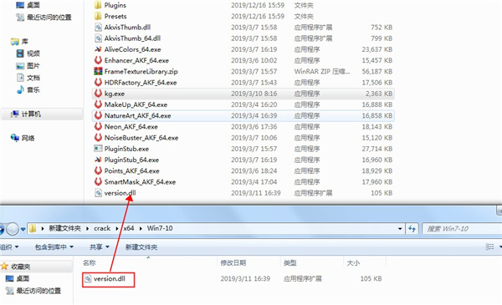Image resolution: width=502 pixels, height=305 pixels.
Task: Select the PluginStub.exe file icon
Action: pos(98,149)
